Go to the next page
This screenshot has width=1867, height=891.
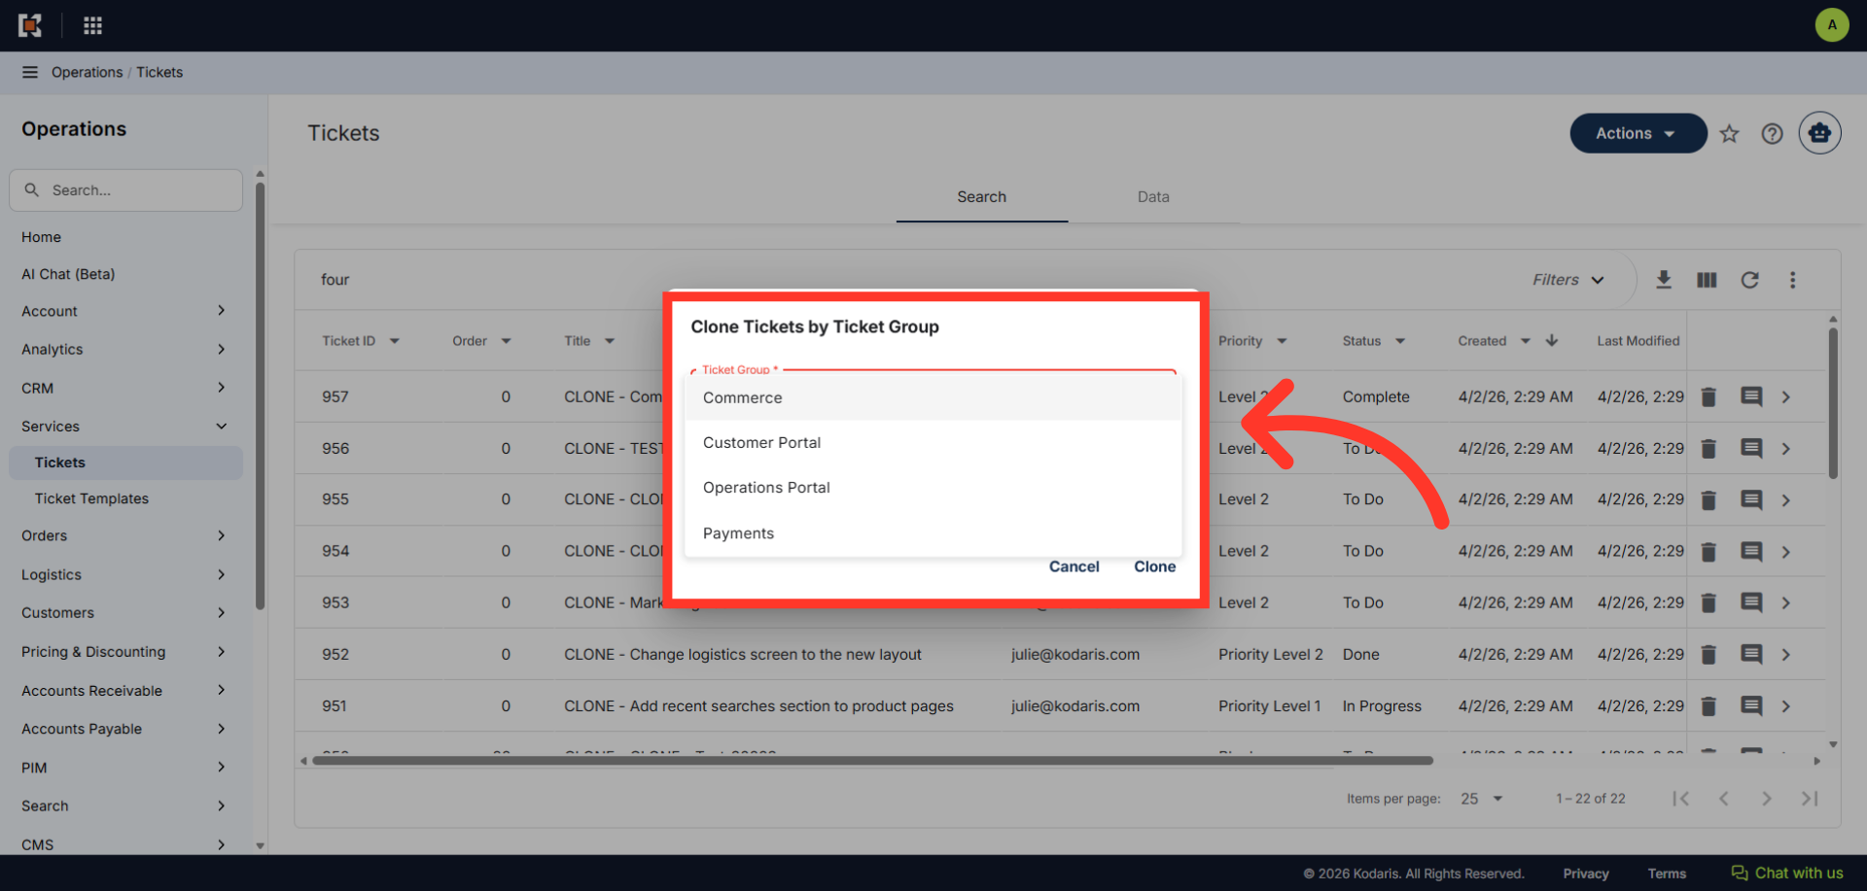pos(1766,799)
